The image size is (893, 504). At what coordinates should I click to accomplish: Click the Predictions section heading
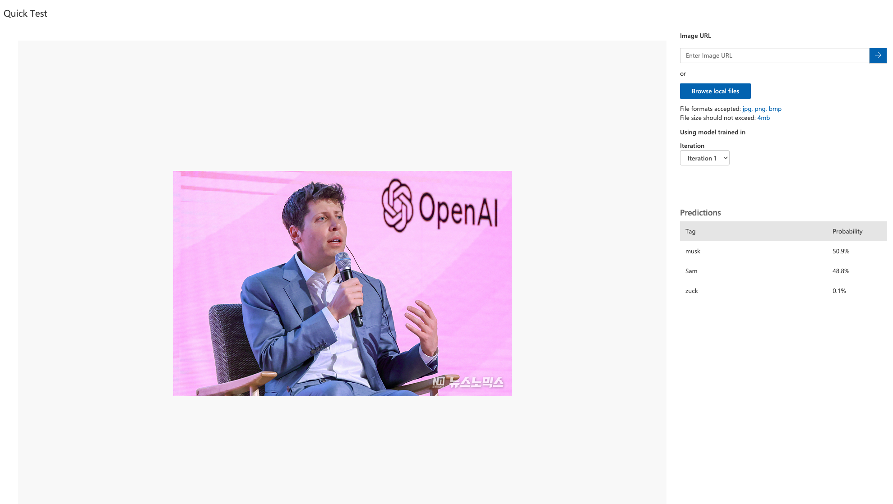coord(700,213)
